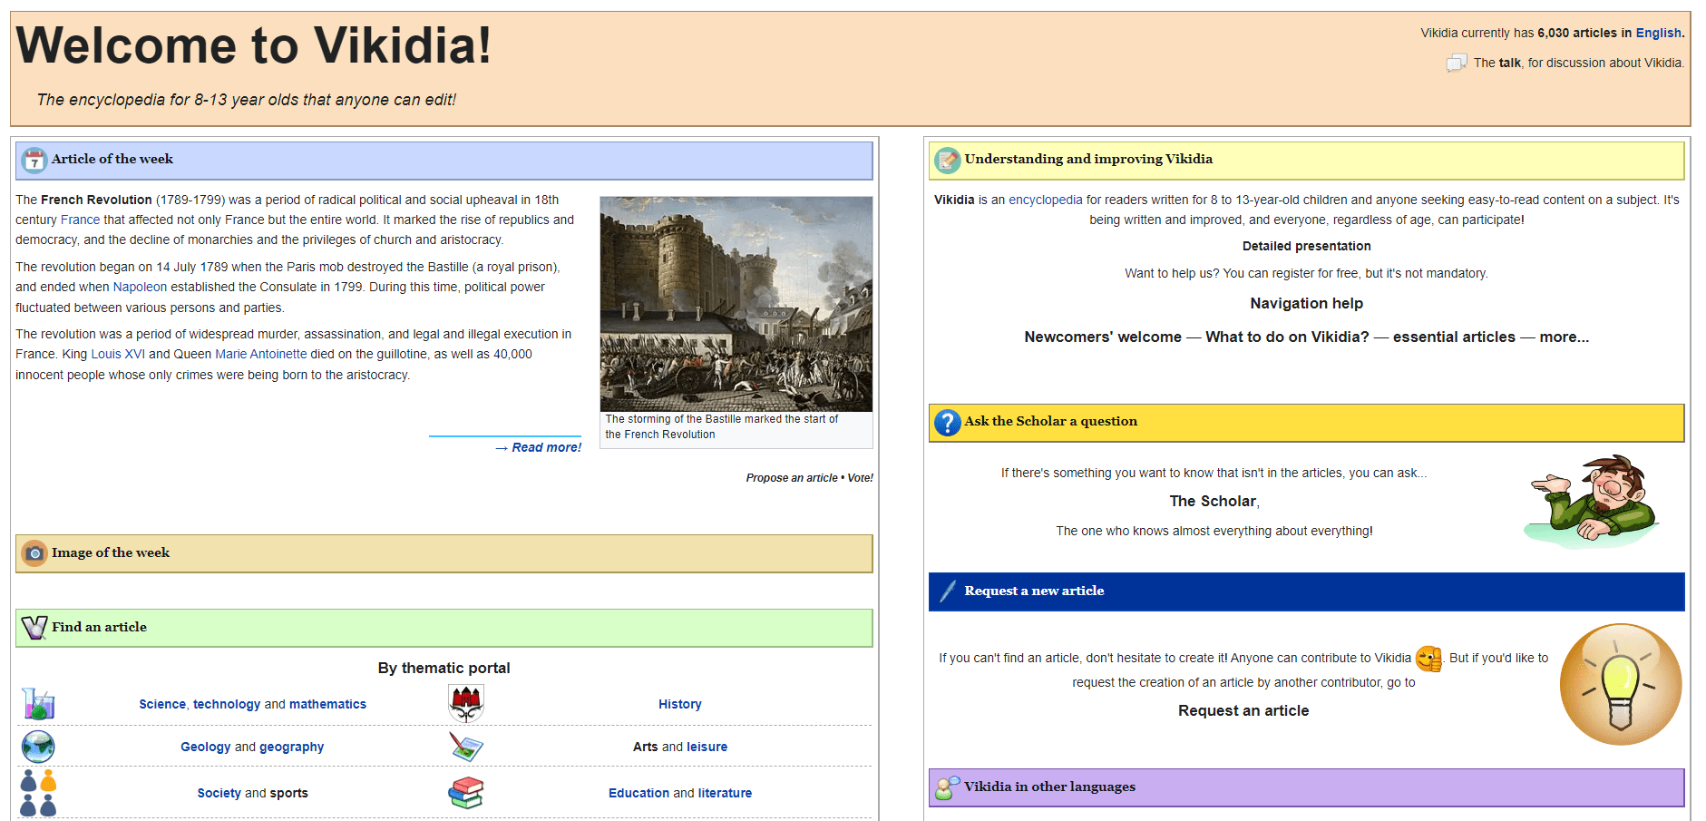
Task: Open the Geology portal link
Action: point(206,747)
